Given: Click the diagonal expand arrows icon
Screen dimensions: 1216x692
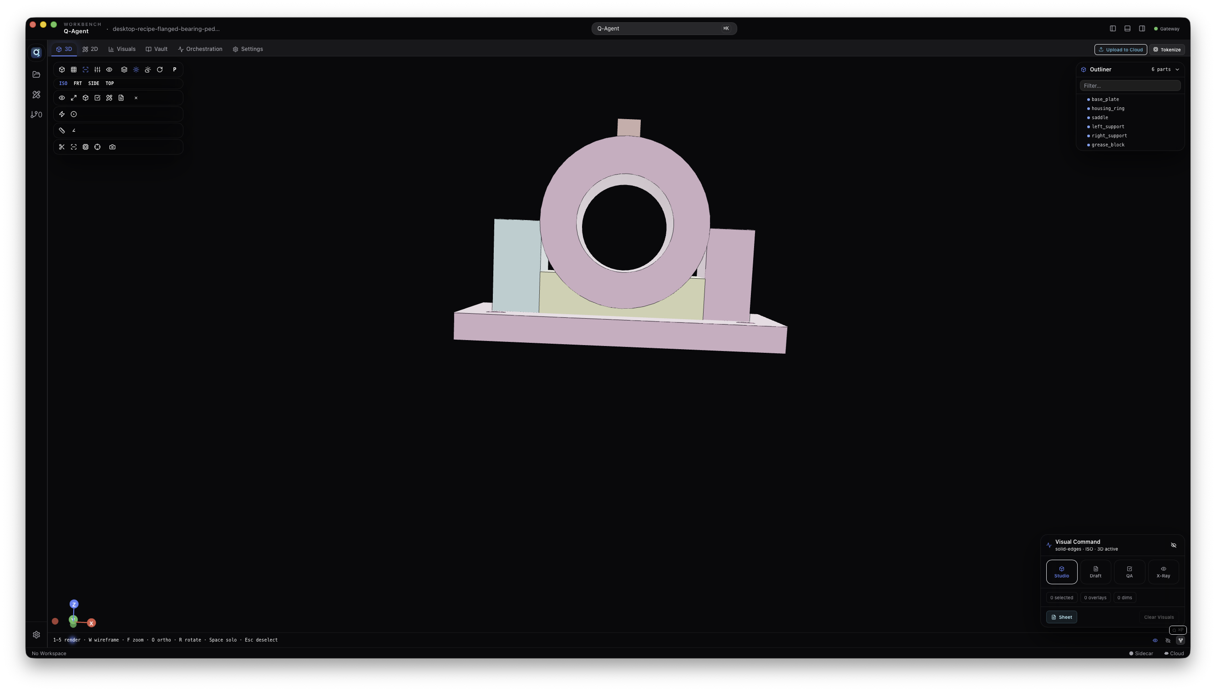Looking at the screenshot, I should 74,98.
